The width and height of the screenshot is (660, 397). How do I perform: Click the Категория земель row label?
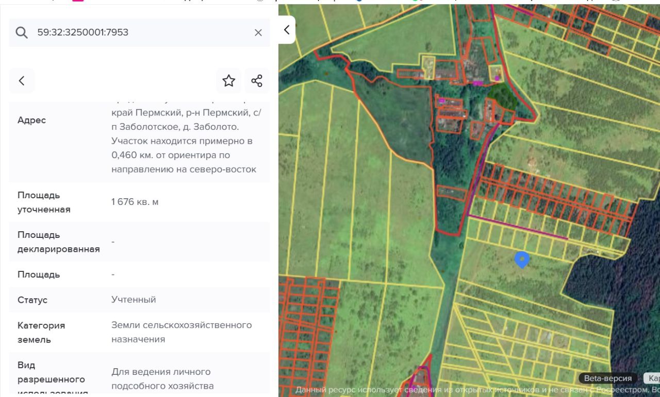(41, 333)
